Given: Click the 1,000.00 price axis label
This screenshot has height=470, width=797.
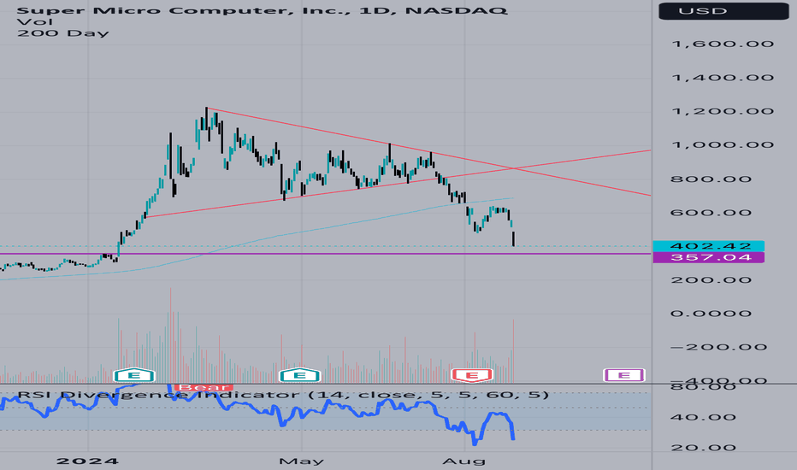Looking at the screenshot, I should pyautogui.click(x=723, y=145).
